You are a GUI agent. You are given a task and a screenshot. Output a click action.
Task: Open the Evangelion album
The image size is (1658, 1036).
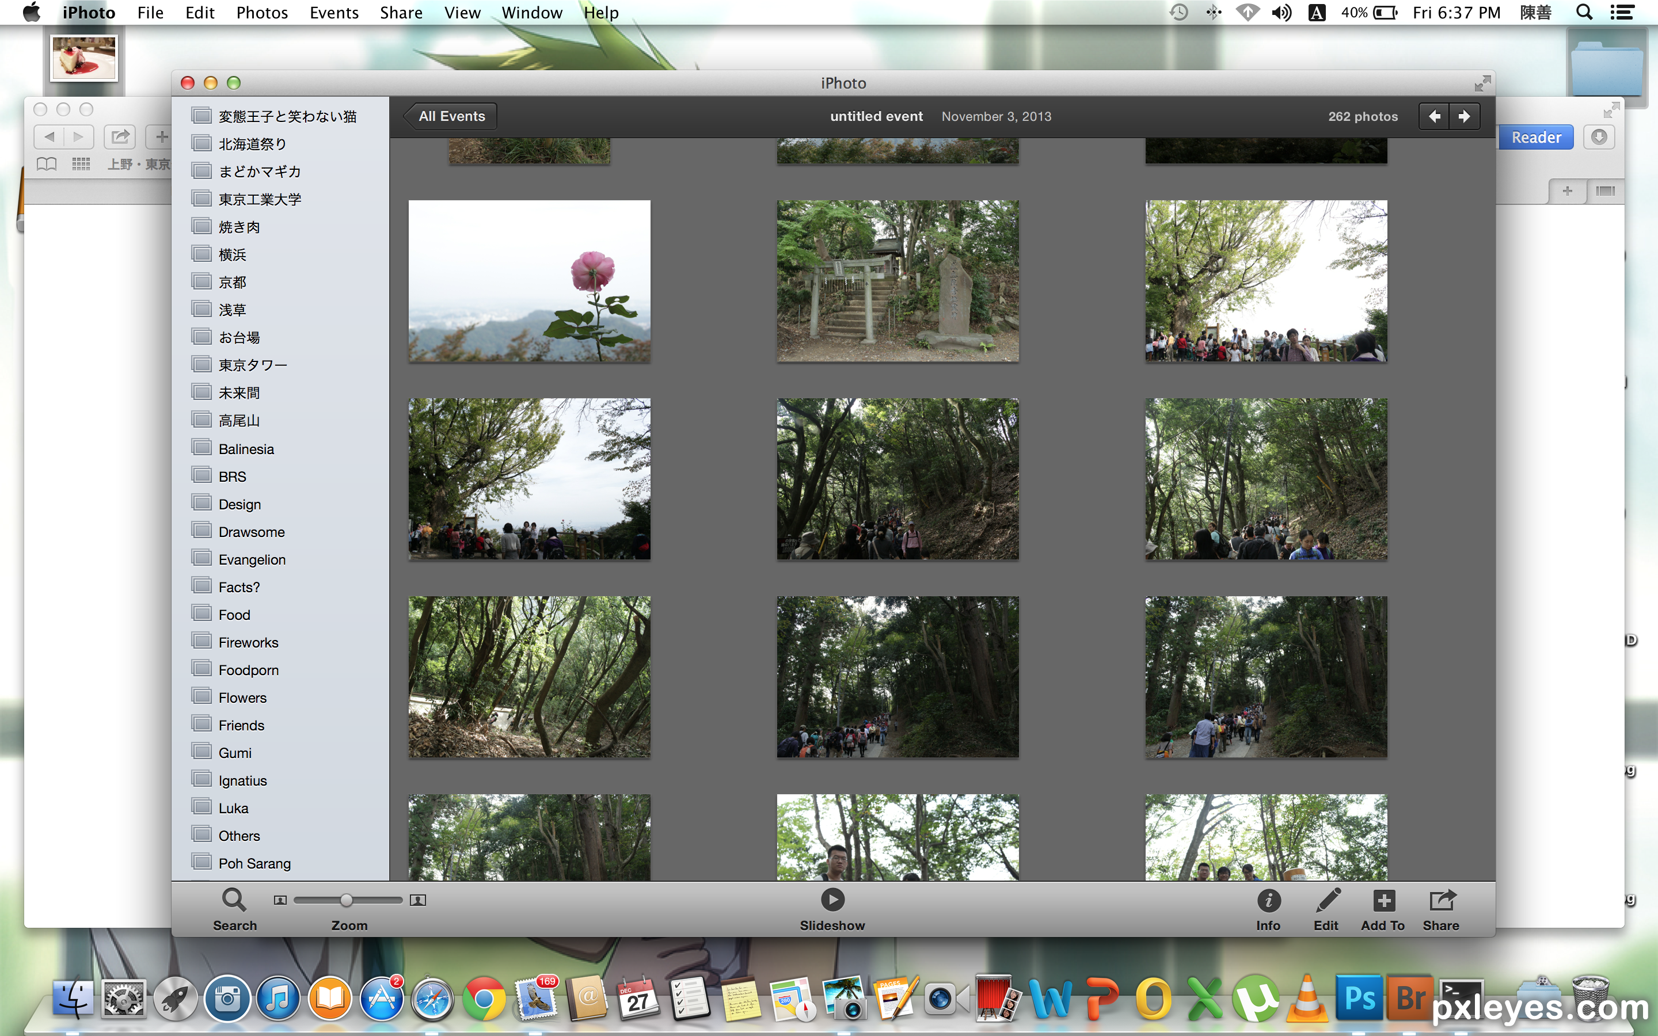coord(252,559)
